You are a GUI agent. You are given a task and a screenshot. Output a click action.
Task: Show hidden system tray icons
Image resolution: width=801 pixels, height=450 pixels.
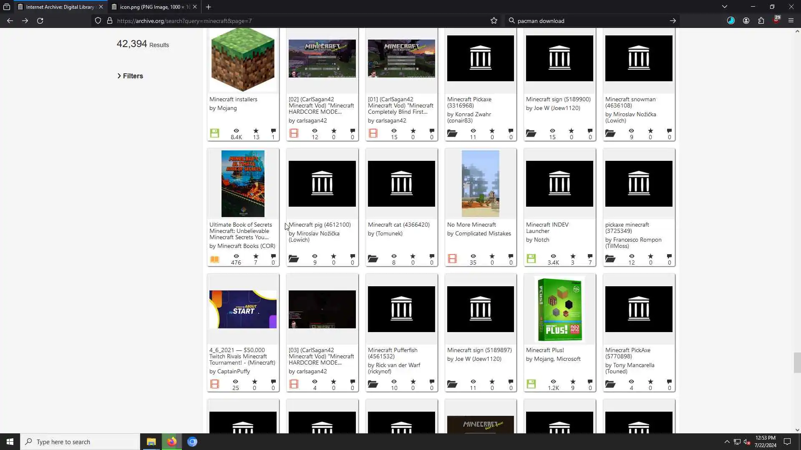point(727,442)
